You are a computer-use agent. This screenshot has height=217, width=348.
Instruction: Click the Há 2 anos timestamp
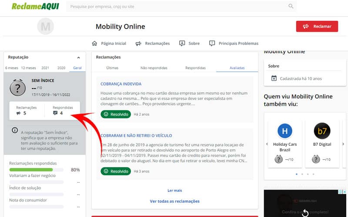pyautogui.click(x=142, y=115)
